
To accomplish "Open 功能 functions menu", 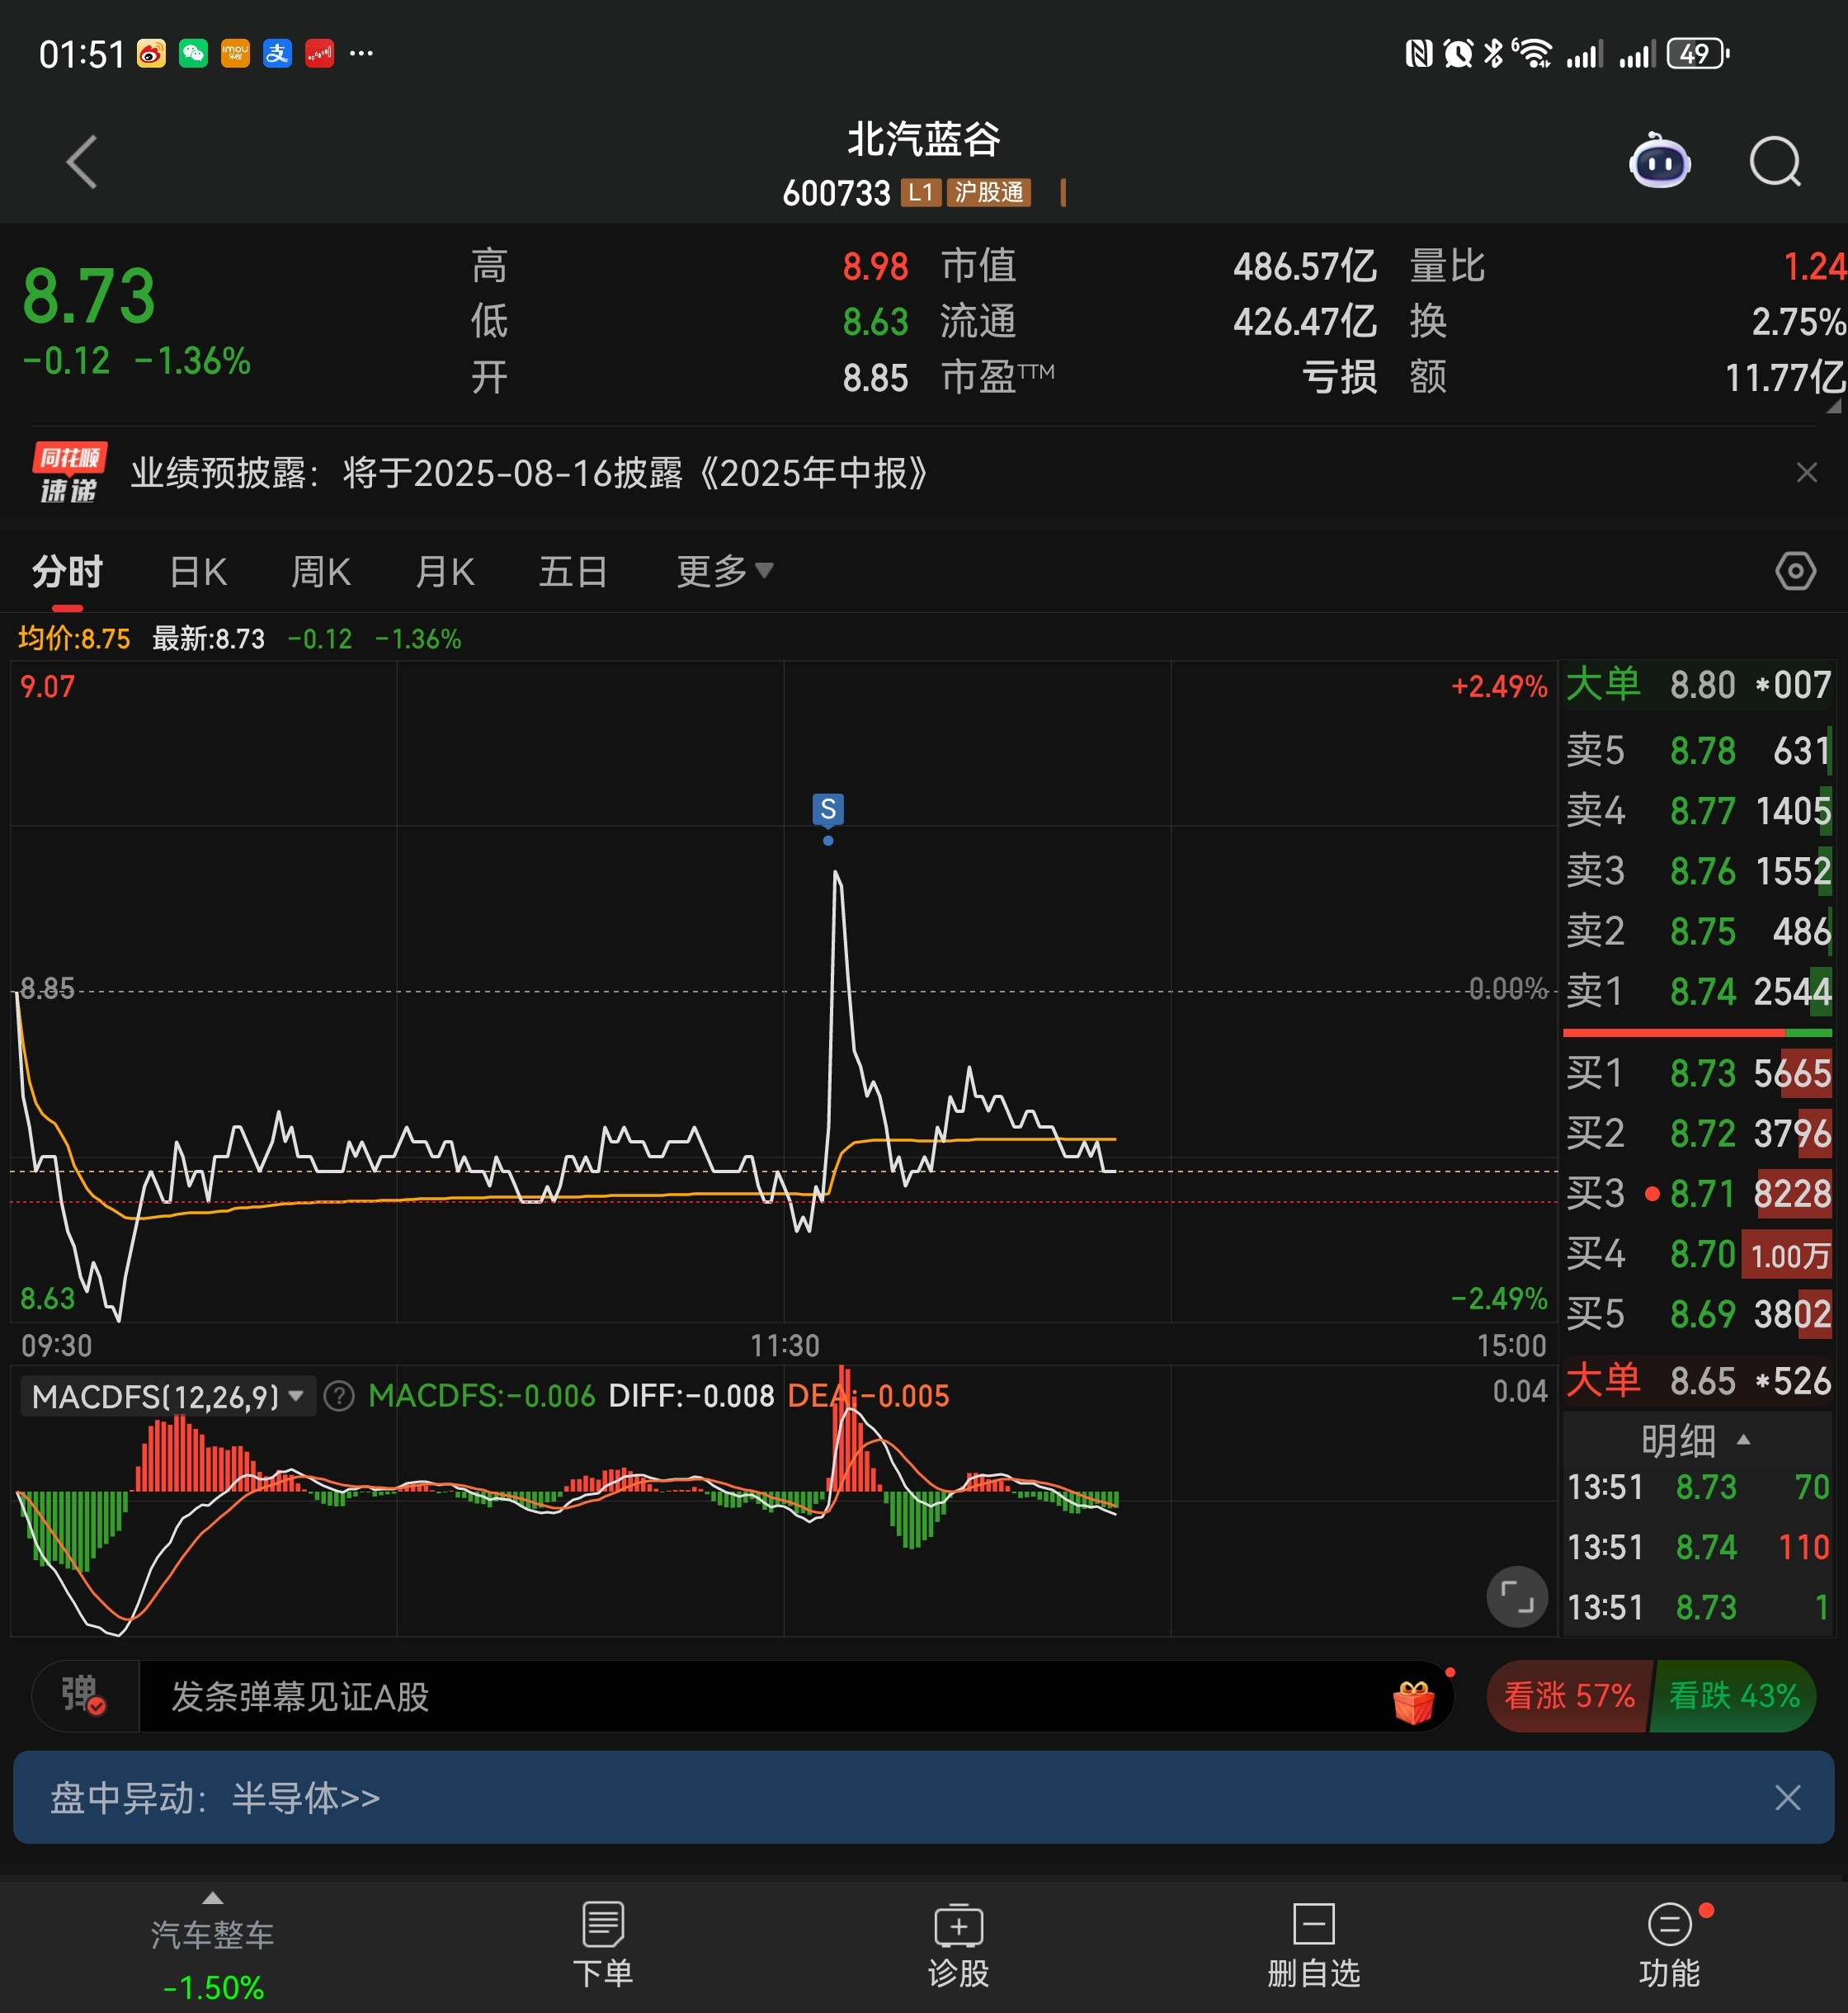I will pos(1669,1944).
